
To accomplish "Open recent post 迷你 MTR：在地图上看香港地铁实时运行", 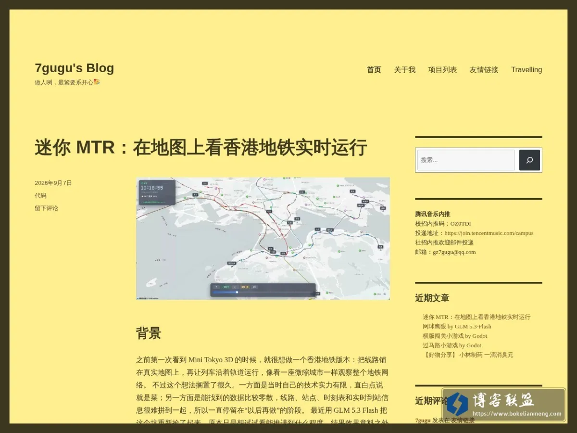I will point(477,317).
